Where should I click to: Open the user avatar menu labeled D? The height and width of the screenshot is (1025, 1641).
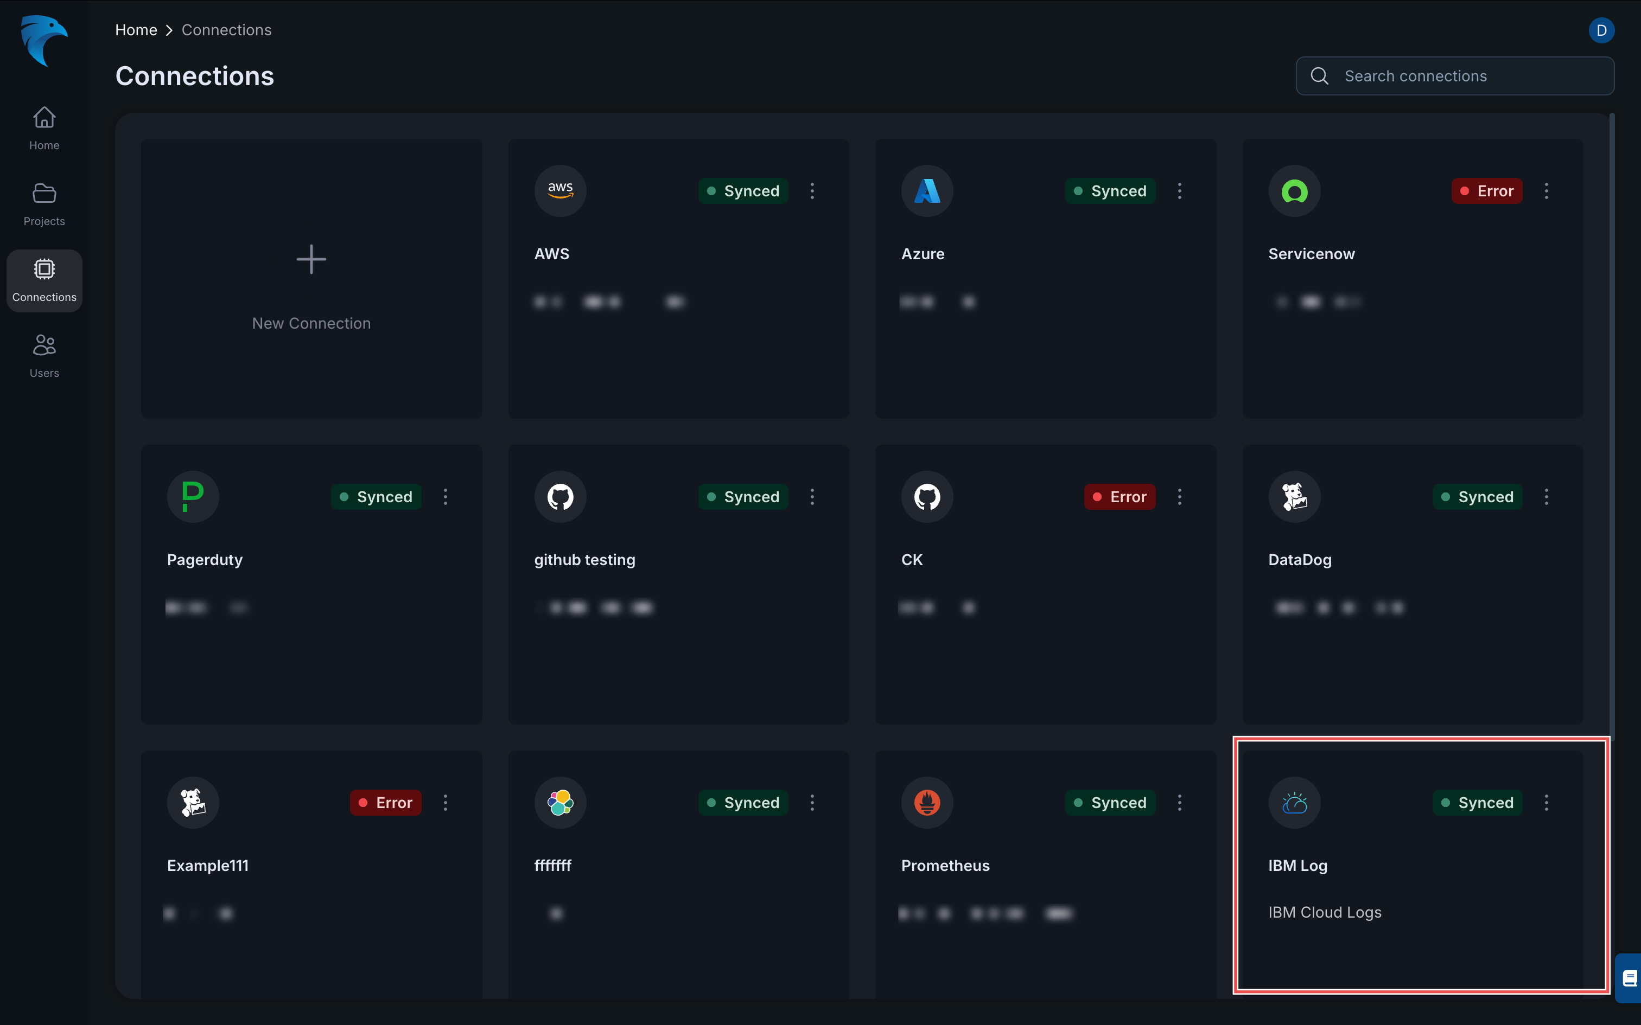pos(1601,30)
